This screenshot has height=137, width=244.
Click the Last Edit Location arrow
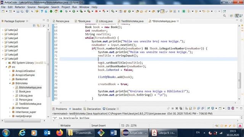[204, 11]
